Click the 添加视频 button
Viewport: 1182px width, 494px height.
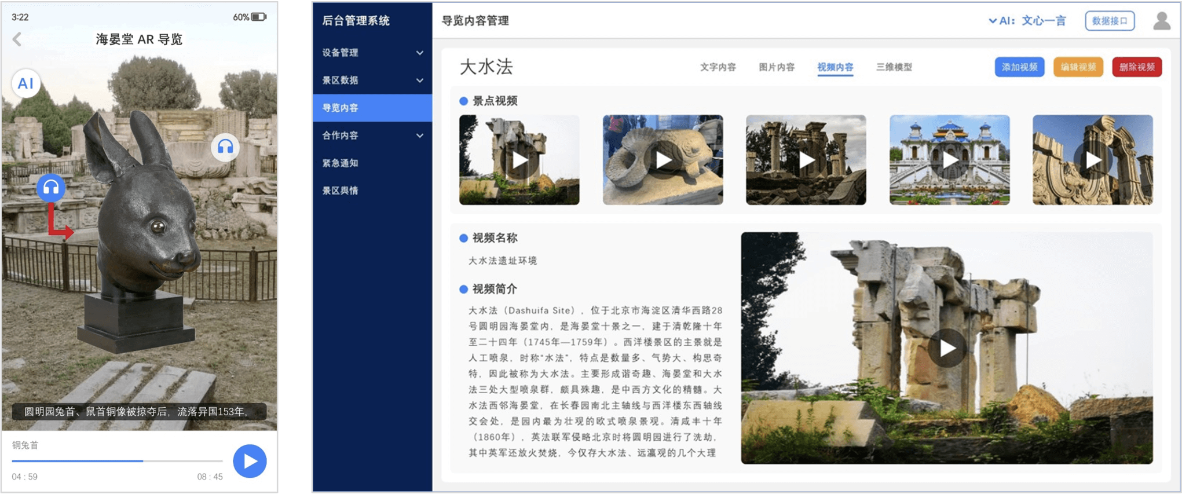point(1019,67)
